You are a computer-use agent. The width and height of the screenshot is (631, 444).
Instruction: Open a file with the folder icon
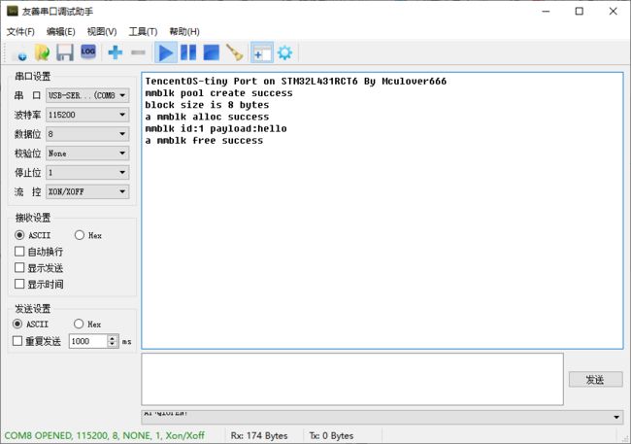(43, 52)
